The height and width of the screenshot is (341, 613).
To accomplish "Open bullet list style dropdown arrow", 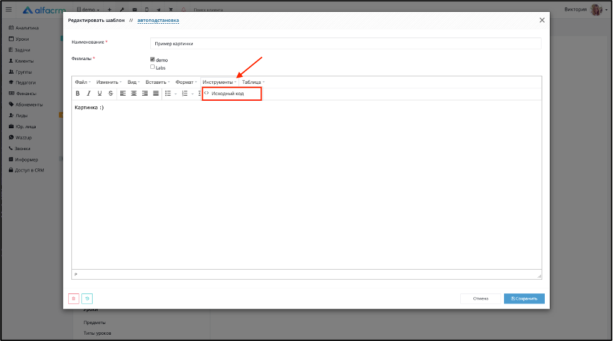I will tap(175, 94).
